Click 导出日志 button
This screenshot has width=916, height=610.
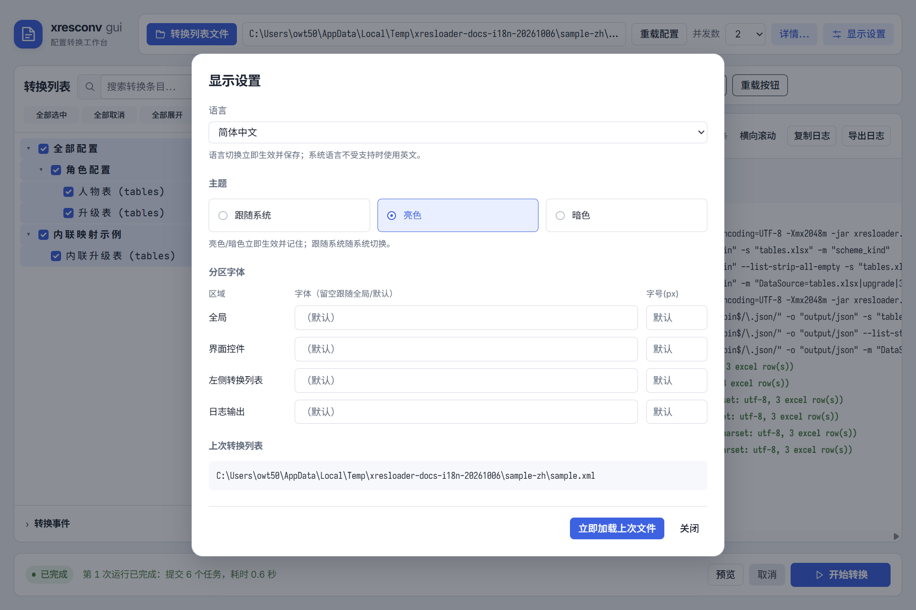(866, 136)
